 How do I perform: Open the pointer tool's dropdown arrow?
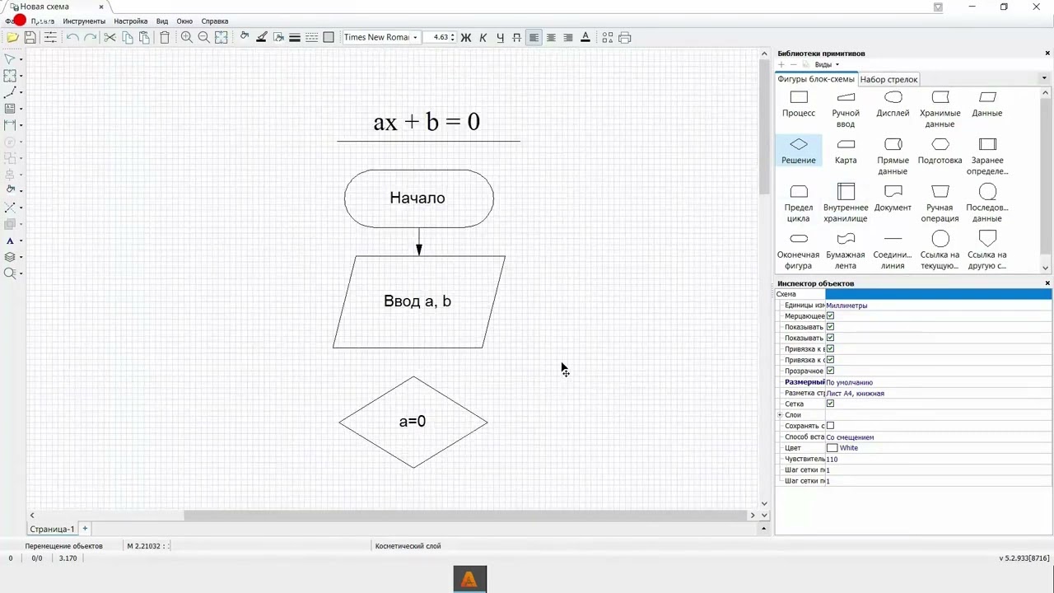tap(21, 59)
